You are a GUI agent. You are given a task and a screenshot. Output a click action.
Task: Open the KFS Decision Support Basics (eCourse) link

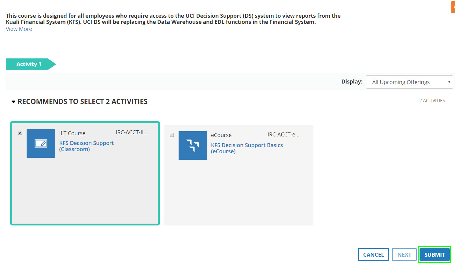coord(246,148)
